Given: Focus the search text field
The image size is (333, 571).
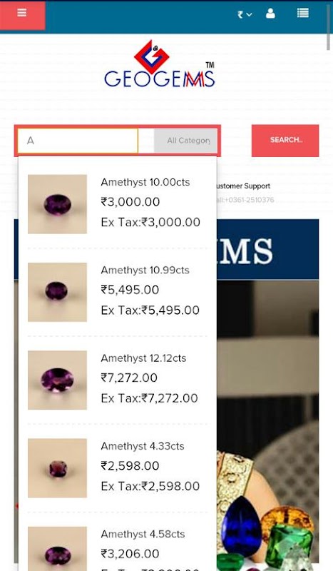Looking at the screenshot, I should (x=78, y=141).
